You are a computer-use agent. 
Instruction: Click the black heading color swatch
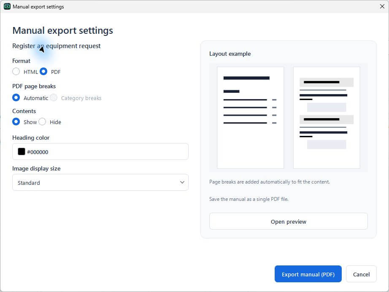pos(22,151)
